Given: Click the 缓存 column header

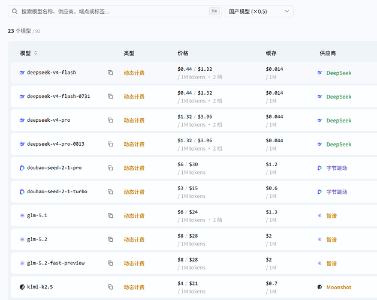Looking at the screenshot, I should click(271, 53).
